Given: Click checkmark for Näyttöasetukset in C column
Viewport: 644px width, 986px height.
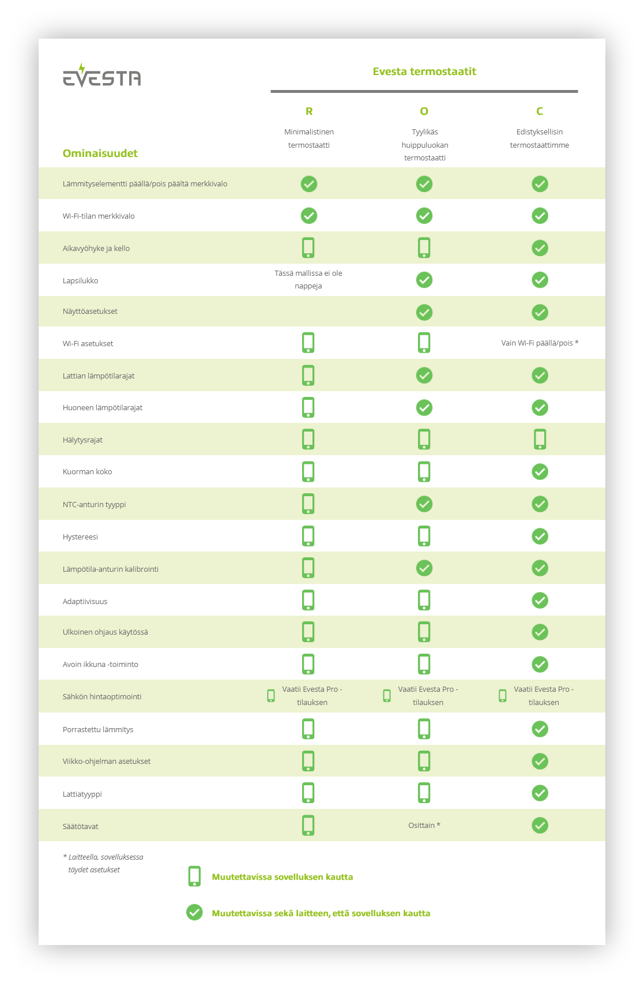Looking at the screenshot, I should coord(540,312).
